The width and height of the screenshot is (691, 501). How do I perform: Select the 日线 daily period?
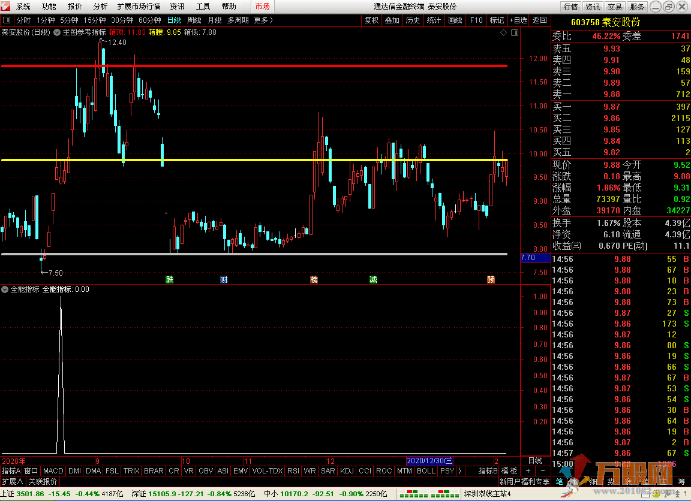[174, 20]
